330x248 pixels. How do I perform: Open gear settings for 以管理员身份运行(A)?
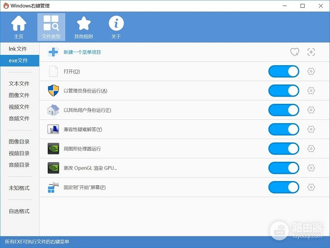point(311,91)
